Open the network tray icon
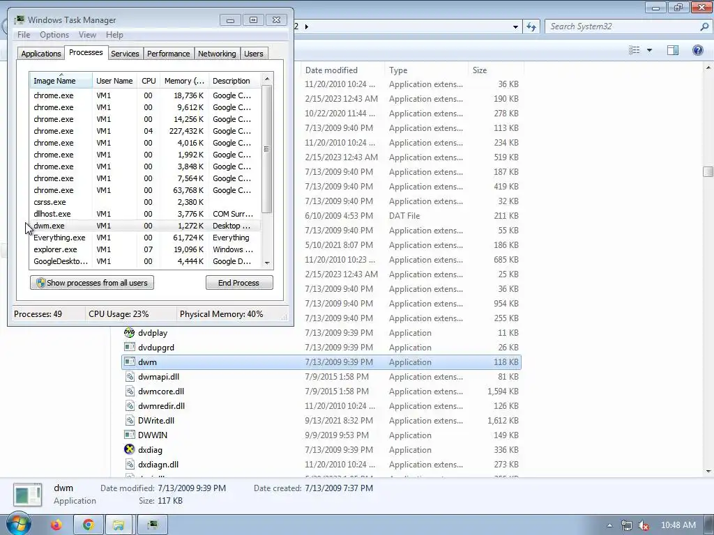 coord(627,525)
